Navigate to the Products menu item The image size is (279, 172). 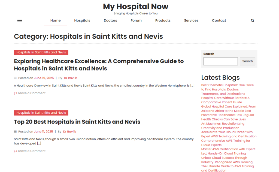click(x=163, y=20)
